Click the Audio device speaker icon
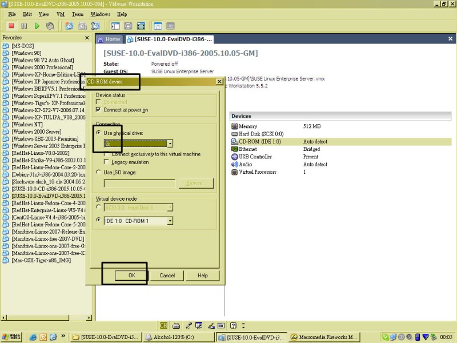 click(234, 164)
